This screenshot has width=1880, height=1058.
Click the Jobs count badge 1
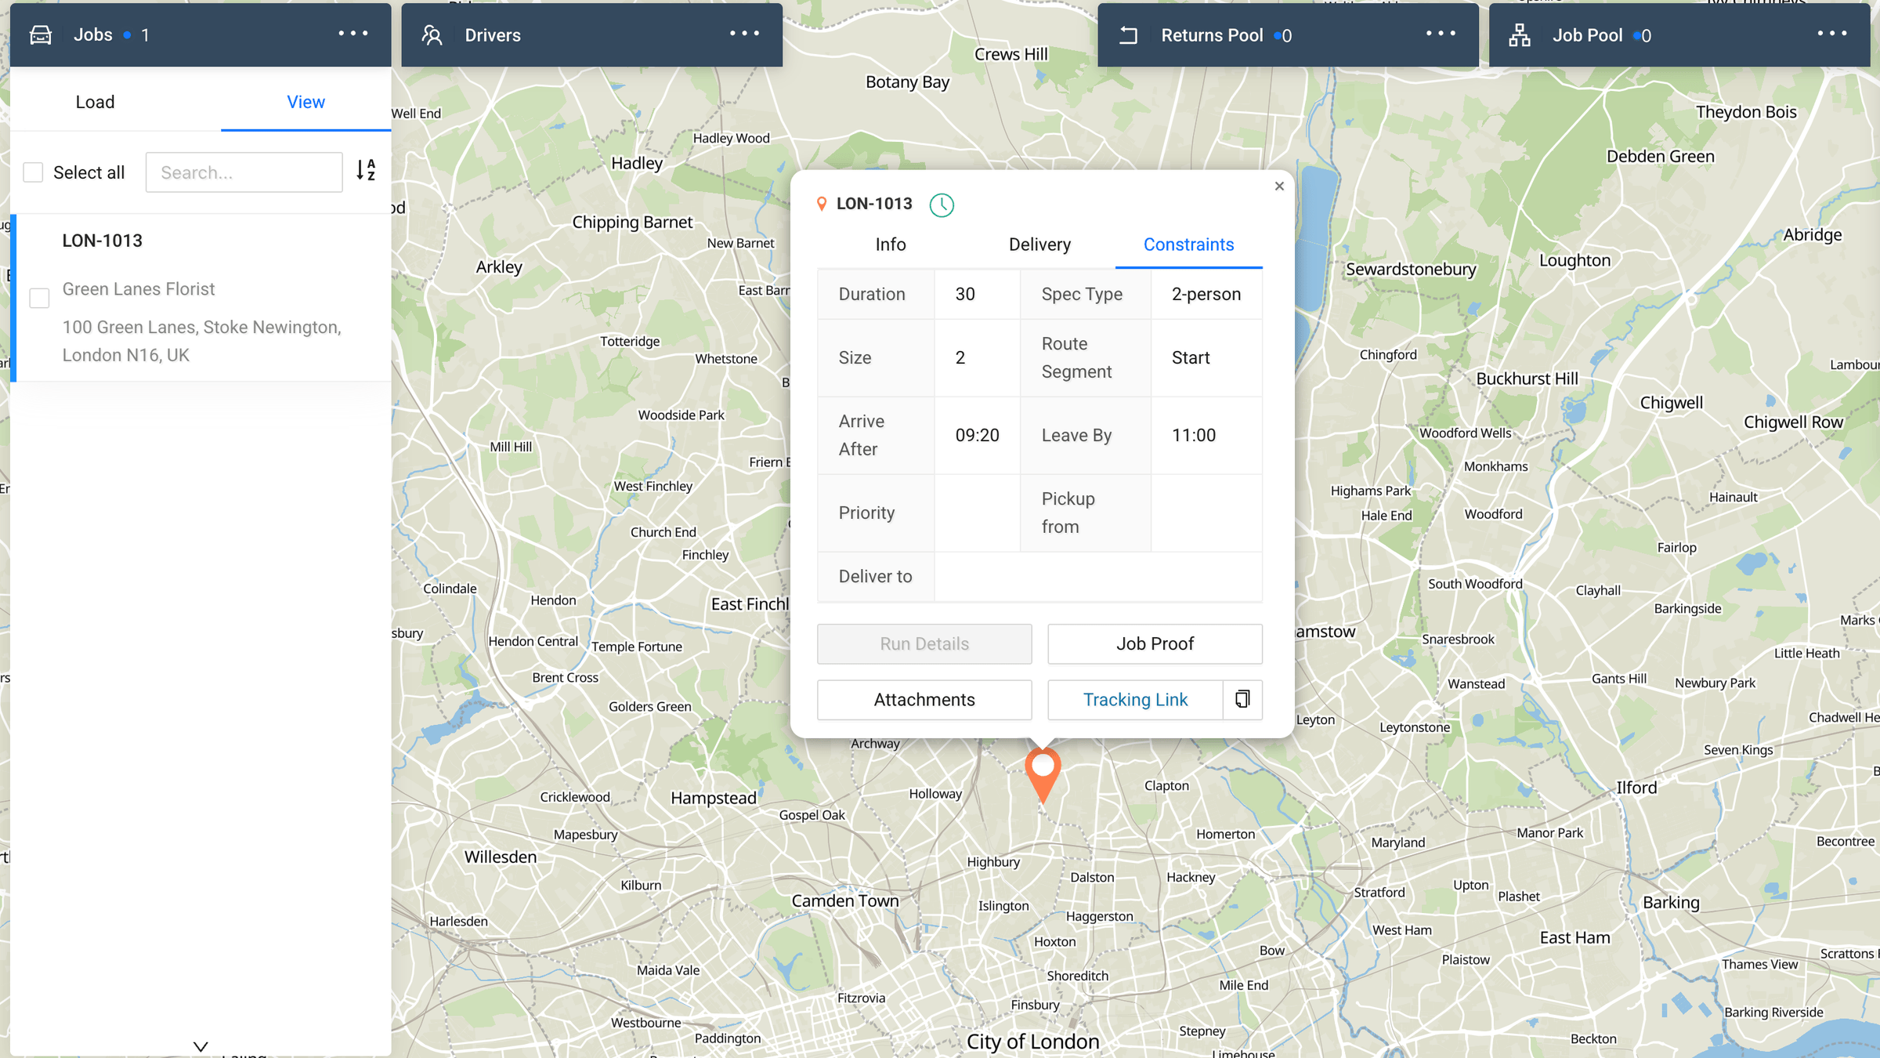point(145,35)
